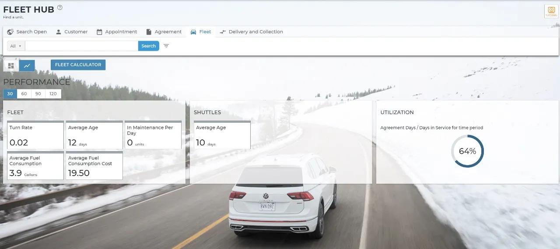The image size is (560, 249).
Task: Select the 60-day performance period
Action: click(24, 94)
